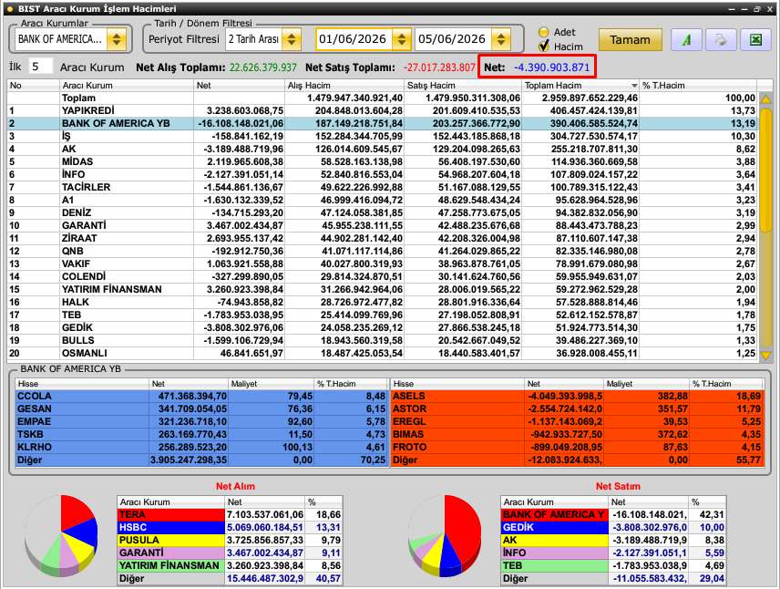Image resolution: width=780 pixels, height=589 pixels.
Task: Close the BIST Aracı Kurum window
Action: (x=770, y=8)
